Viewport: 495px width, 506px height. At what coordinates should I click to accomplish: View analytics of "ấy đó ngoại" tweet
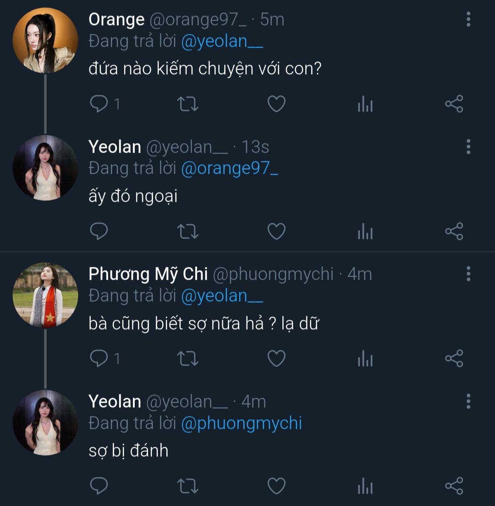[x=365, y=232]
